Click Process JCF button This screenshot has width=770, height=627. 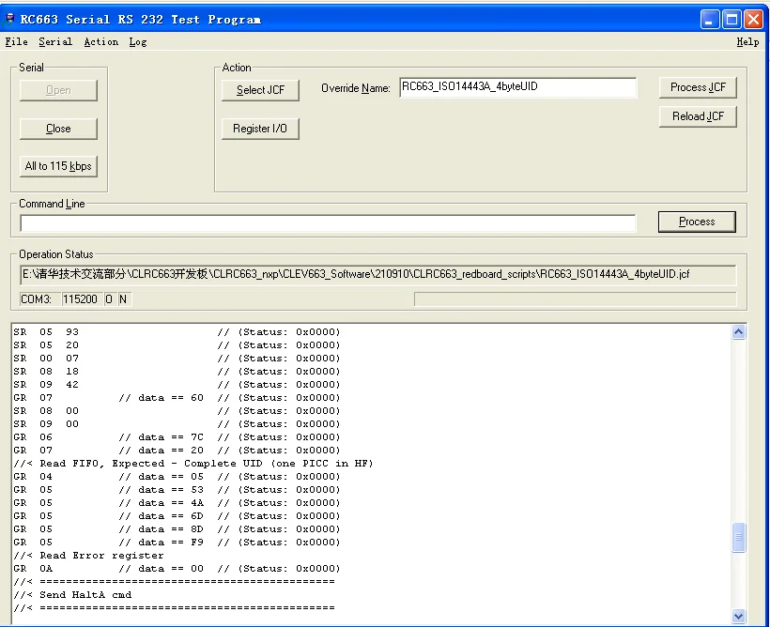tap(698, 87)
